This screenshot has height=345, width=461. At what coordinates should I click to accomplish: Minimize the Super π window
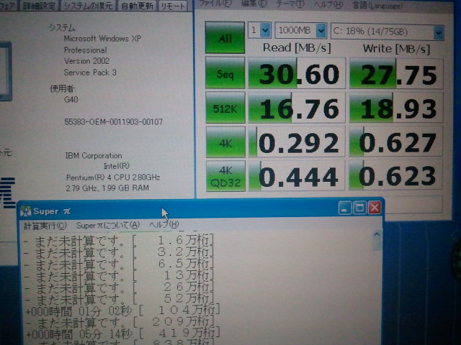point(344,208)
